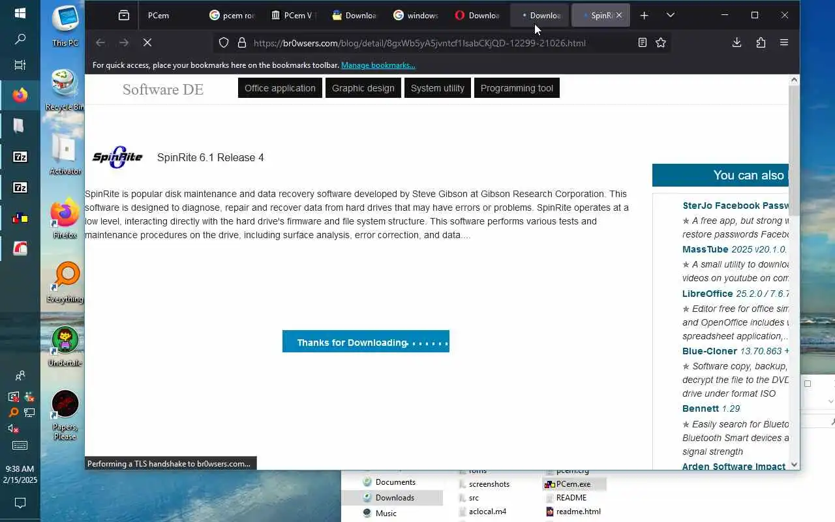Open the Blue-Cloner sidebar link
This screenshot has height=522, width=835.
[x=710, y=351]
